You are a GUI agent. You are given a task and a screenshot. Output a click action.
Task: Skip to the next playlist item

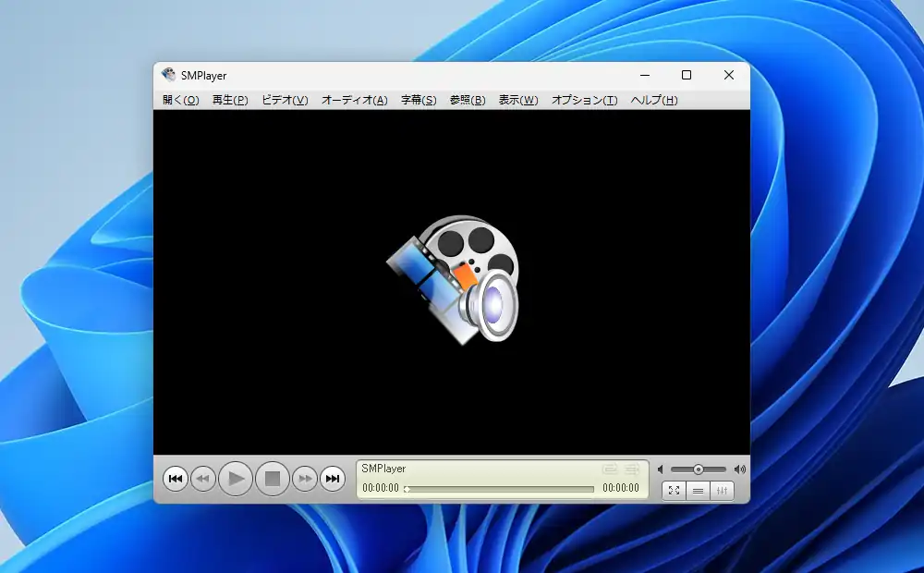click(334, 479)
